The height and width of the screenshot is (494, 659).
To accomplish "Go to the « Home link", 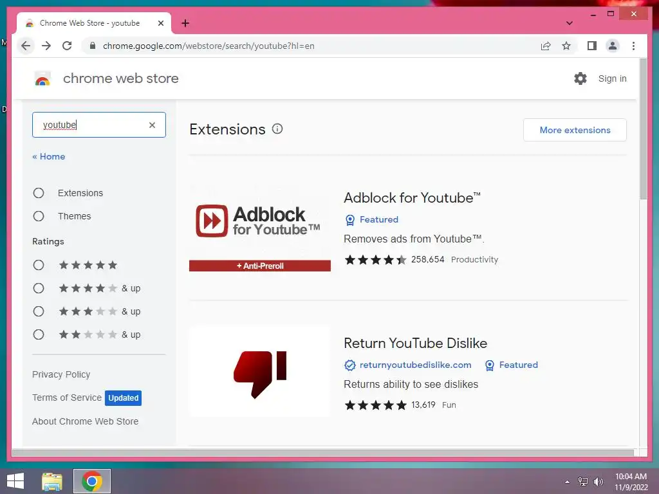I will coord(49,156).
